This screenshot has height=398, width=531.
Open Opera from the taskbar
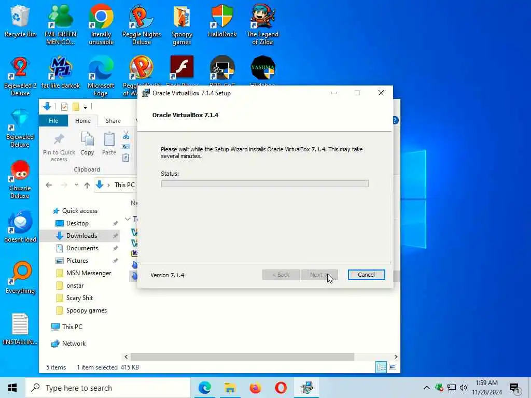[281, 388]
